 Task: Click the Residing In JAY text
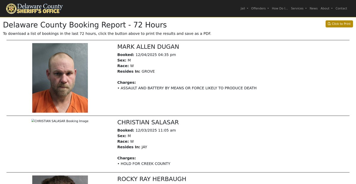tap(144, 147)
